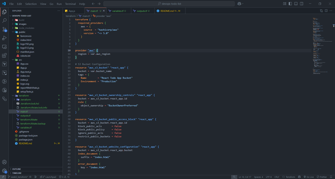The height and width of the screenshot is (179, 335).
Task: Open the File menu
Action: (x=11, y=4)
